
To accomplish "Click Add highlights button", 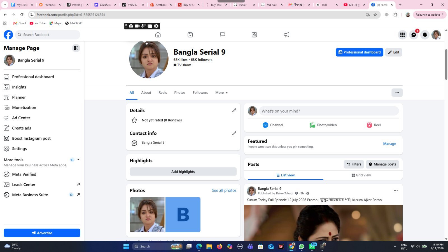I will (x=183, y=172).
